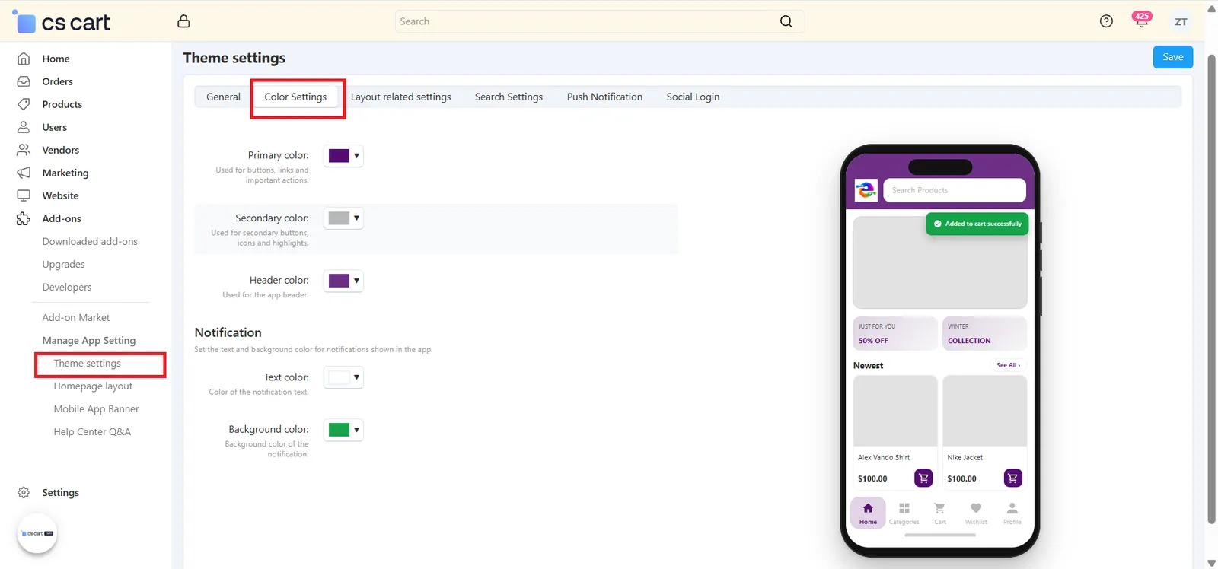Click the Marketing megaphone icon
This screenshot has width=1218, height=569.
point(24,173)
